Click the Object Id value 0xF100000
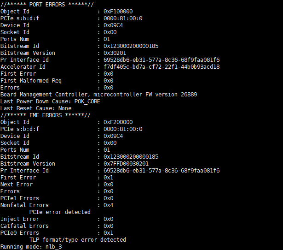The image size is (283, 250). (118, 11)
